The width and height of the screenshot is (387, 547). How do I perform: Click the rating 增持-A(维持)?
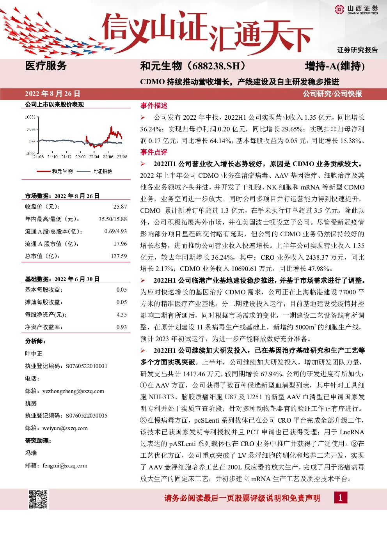pos(335,66)
